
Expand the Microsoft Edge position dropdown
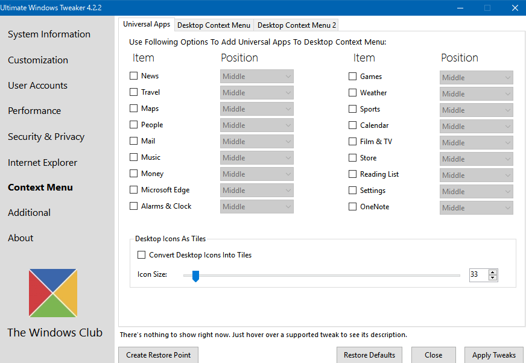(257, 190)
